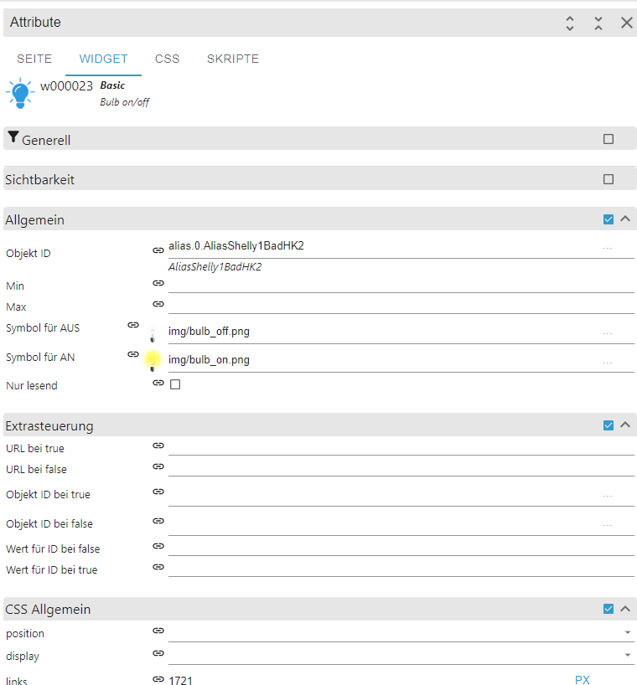Close the Attribute panel

pos(627,23)
